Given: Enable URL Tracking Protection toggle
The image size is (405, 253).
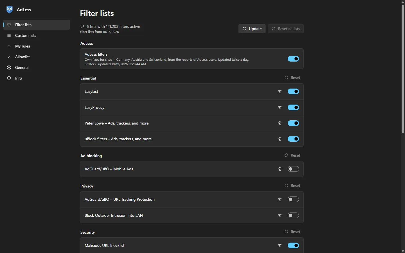Looking at the screenshot, I should click(x=293, y=199).
